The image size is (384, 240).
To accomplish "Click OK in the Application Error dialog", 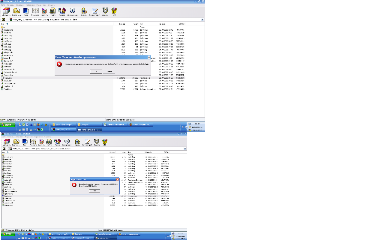I will click(94, 191).
